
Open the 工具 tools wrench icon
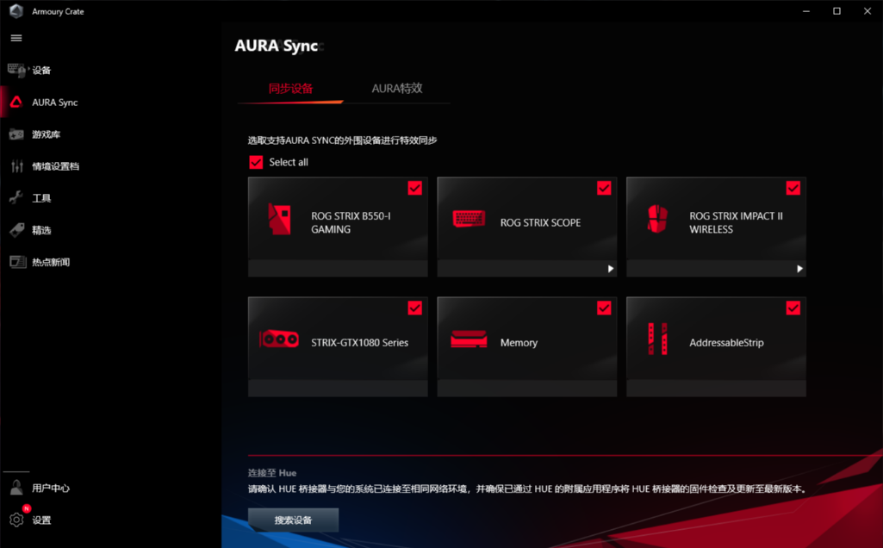click(16, 197)
